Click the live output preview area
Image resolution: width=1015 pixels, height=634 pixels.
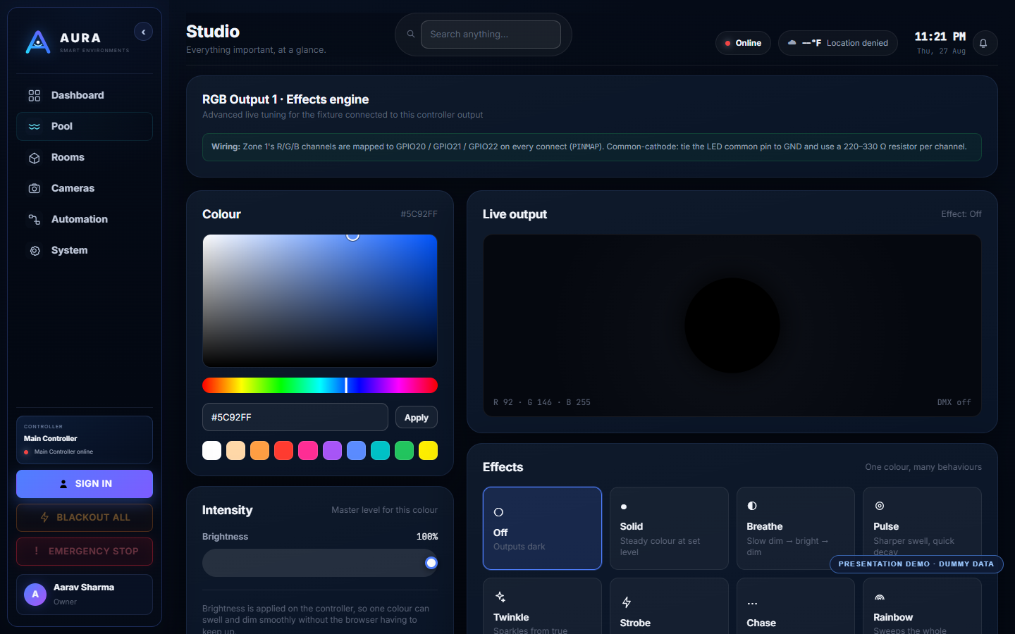coord(732,325)
